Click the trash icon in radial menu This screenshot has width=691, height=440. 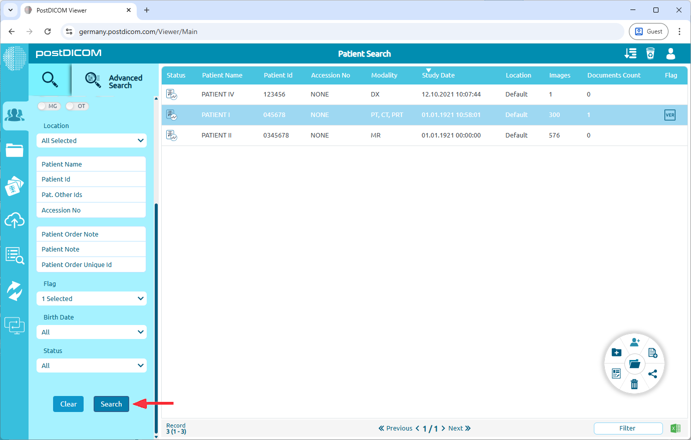(x=634, y=384)
